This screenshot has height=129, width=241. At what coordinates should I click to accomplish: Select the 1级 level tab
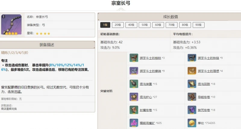click(x=105, y=25)
